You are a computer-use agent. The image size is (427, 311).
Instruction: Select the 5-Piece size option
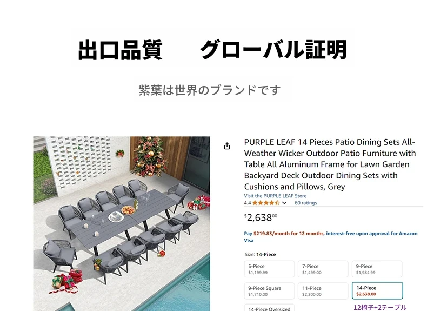click(x=269, y=269)
